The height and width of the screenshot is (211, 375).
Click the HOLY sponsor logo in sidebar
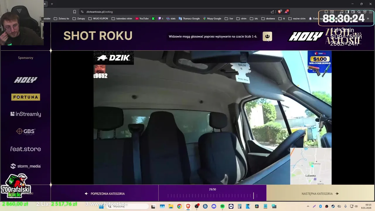pyautogui.click(x=25, y=80)
